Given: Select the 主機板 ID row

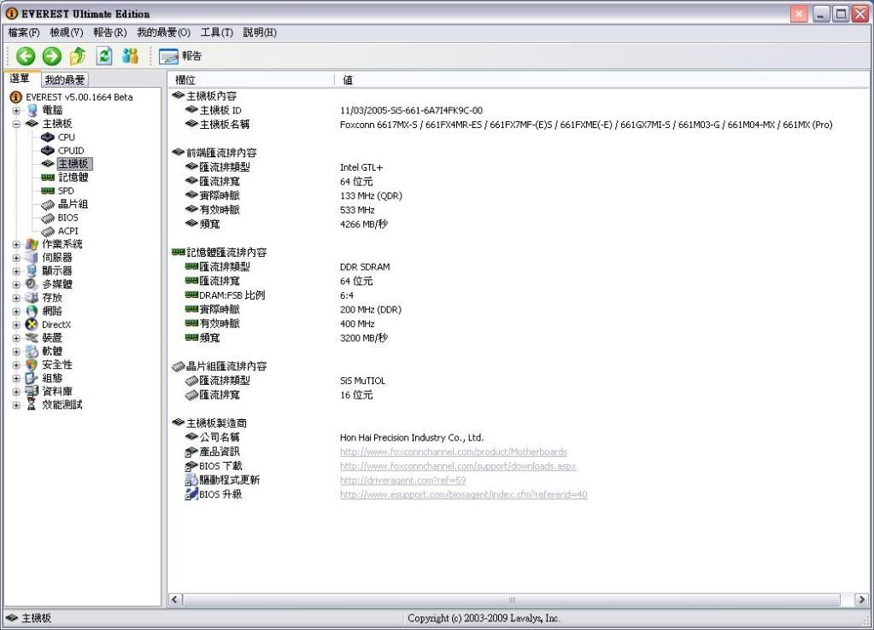Looking at the screenshot, I should 519,110.
